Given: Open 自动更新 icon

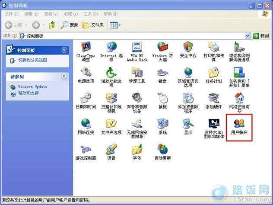Looking at the screenshot, I should click(162, 149).
